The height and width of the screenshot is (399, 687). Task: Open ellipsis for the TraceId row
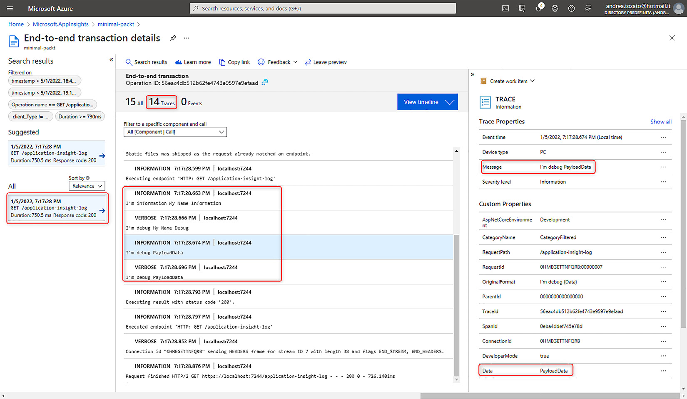click(x=663, y=311)
